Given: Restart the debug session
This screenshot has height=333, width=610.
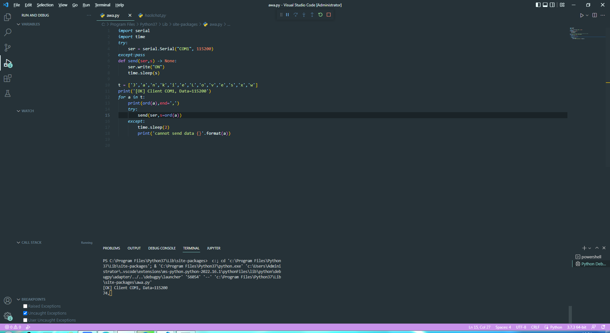Looking at the screenshot, I should (x=320, y=15).
